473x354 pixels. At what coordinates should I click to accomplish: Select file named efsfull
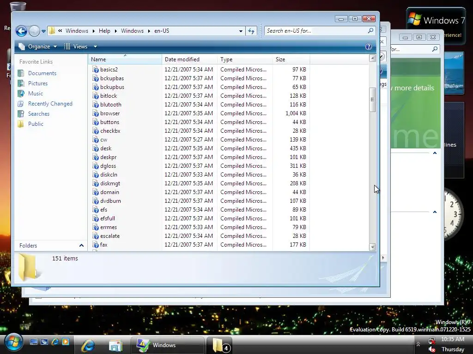(107, 218)
